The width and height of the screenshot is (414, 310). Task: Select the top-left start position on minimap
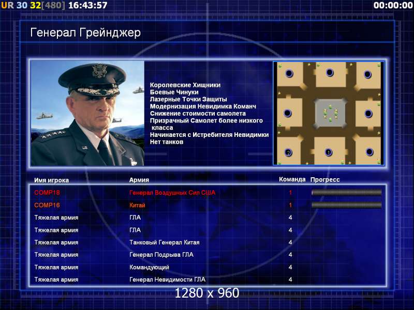tap(289, 73)
